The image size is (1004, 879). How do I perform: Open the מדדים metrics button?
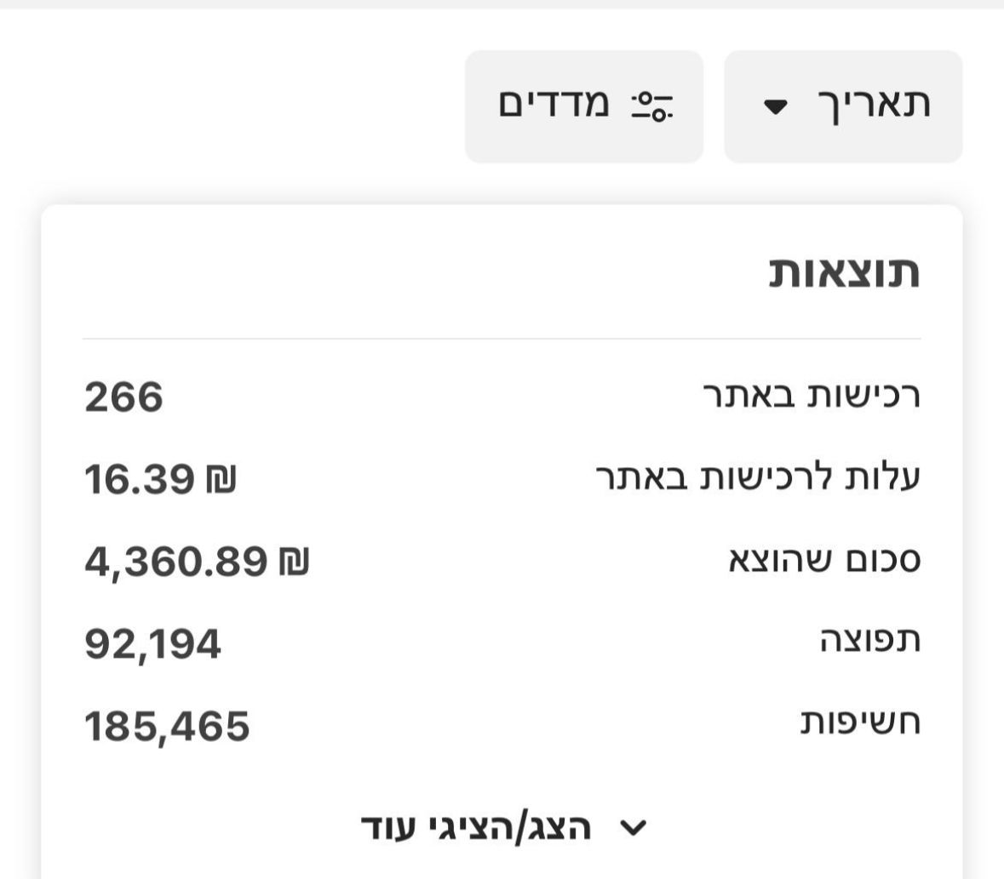click(x=584, y=106)
